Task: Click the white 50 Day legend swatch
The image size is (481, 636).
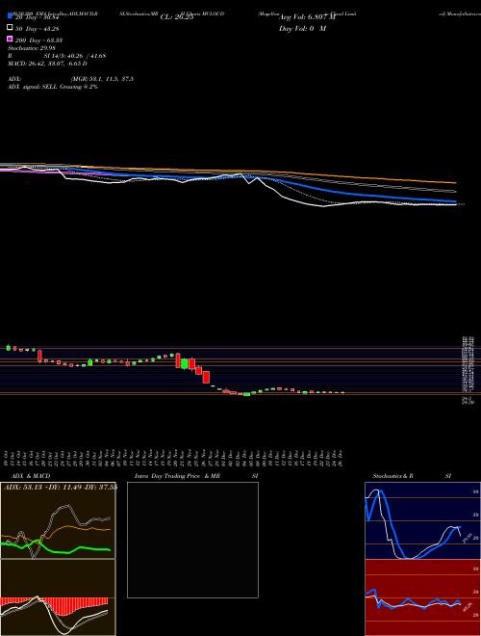Action: 10,28
